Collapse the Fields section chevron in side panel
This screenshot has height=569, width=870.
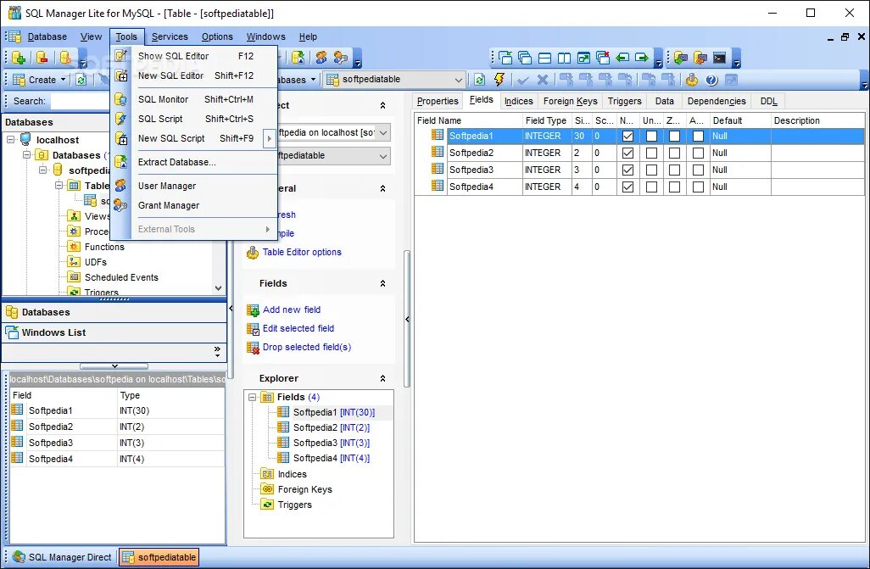point(382,284)
